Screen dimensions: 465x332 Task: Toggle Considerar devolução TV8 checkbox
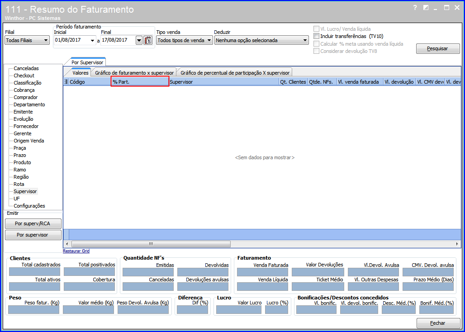[317, 51]
